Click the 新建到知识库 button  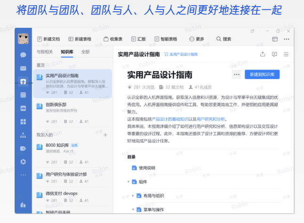(x=264, y=74)
